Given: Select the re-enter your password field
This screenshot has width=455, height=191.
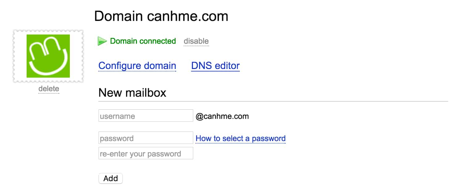Looking at the screenshot, I should click(146, 153).
